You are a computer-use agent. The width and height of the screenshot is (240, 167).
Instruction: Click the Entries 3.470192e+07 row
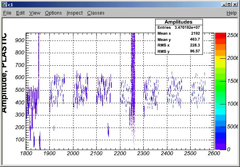tap(179, 28)
